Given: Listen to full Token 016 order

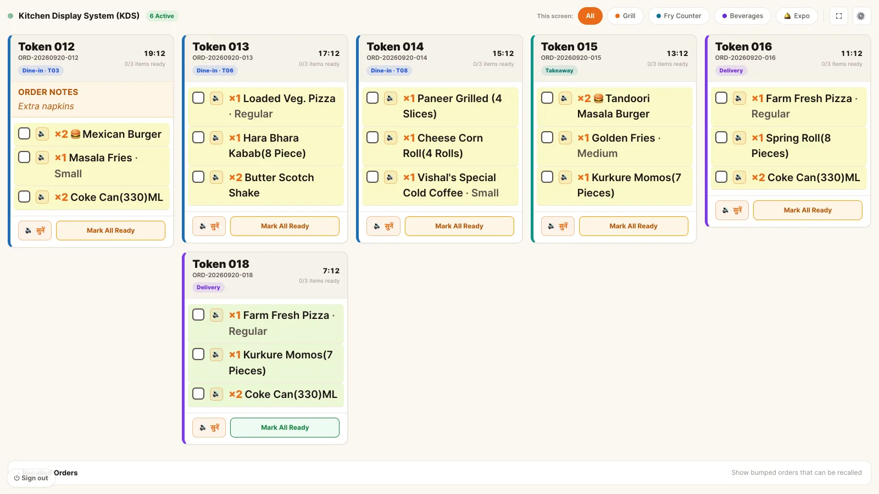Looking at the screenshot, I should click(732, 210).
